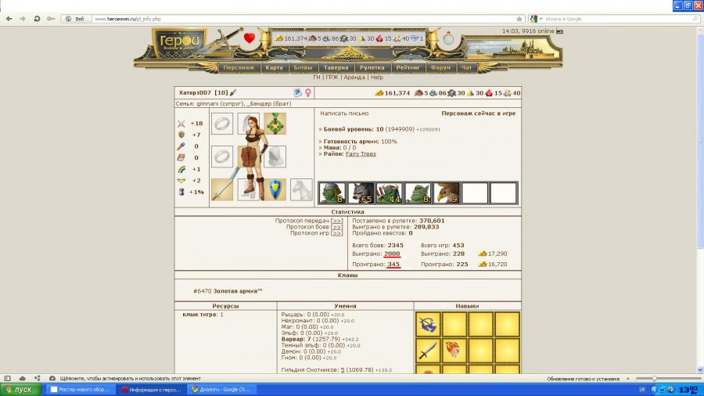Viewport: 704px width, 396px height.
Task: Open the Таверна menu tab
Action: coord(336,68)
